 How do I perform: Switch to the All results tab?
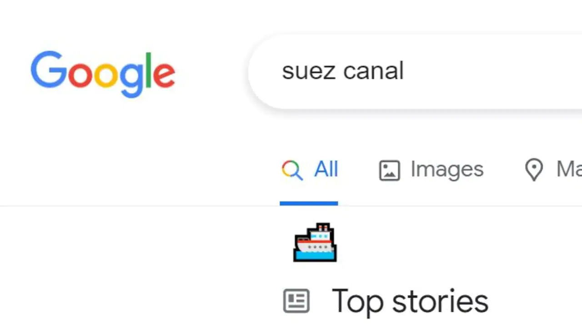point(326,169)
